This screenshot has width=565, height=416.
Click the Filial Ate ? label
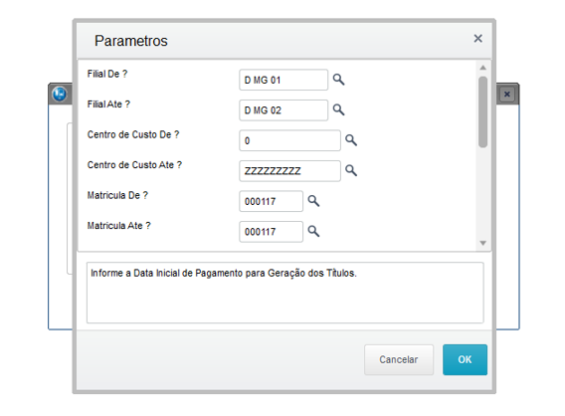pyautogui.click(x=108, y=104)
